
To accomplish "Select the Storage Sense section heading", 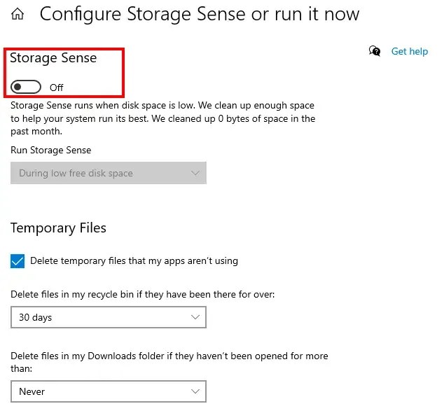I will point(53,58).
